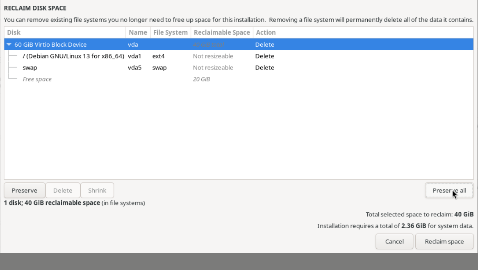Click the Shrink button
Viewport: 478px width, 270px height.
point(97,190)
